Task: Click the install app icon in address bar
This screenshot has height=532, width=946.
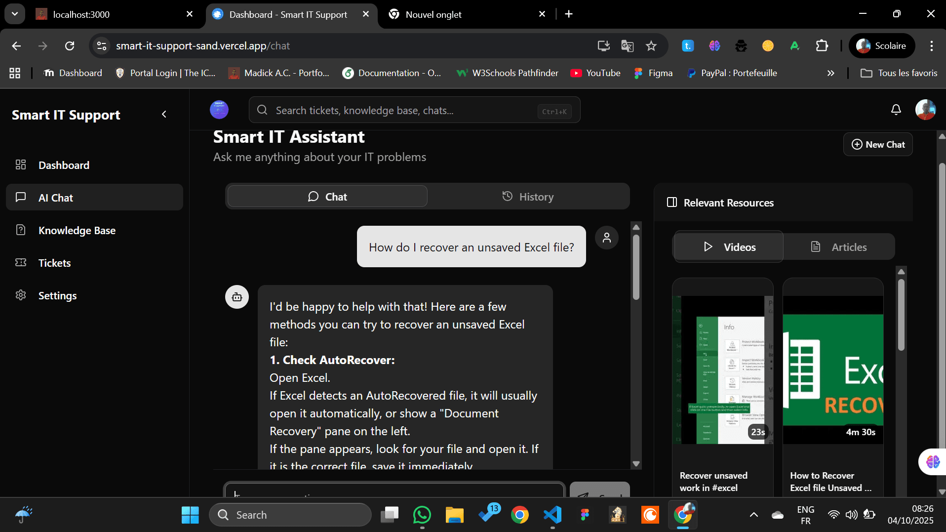Action: (603, 46)
